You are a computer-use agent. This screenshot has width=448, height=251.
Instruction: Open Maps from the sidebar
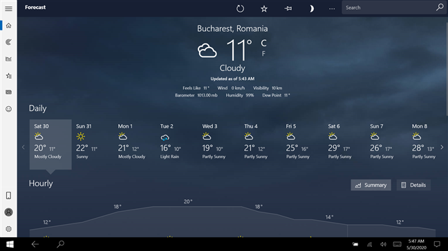pyautogui.click(x=8, y=42)
